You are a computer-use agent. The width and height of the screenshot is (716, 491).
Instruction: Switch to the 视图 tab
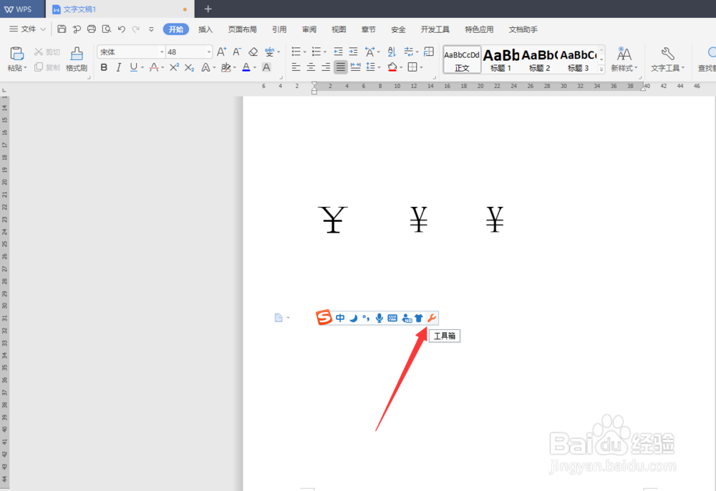(x=339, y=29)
